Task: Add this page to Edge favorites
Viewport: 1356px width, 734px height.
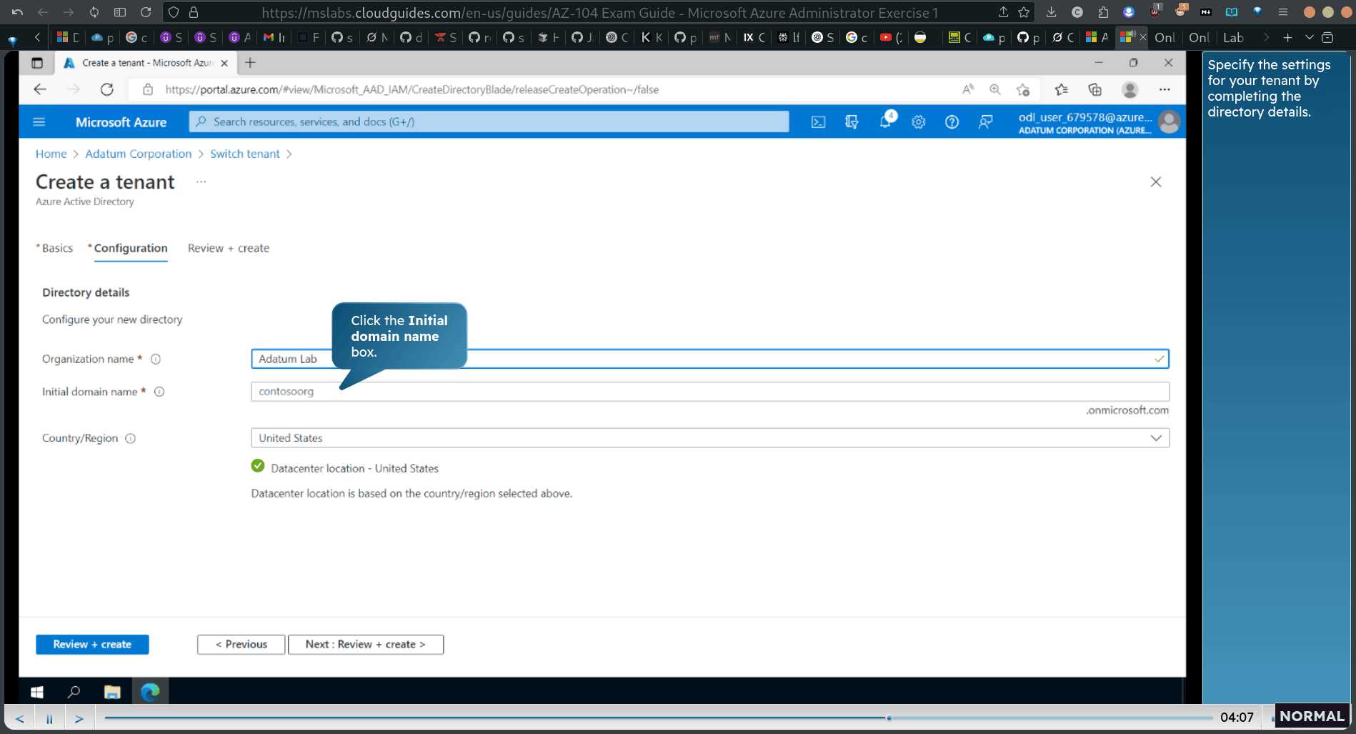Action: pyautogui.click(x=1023, y=89)
